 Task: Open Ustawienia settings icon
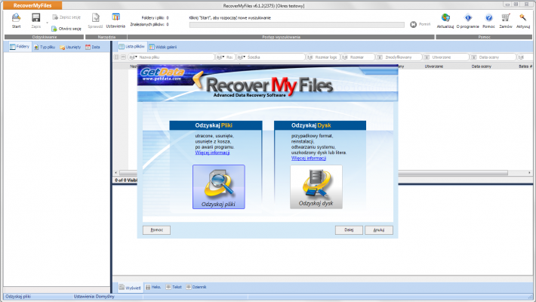(x=116, y=17)
